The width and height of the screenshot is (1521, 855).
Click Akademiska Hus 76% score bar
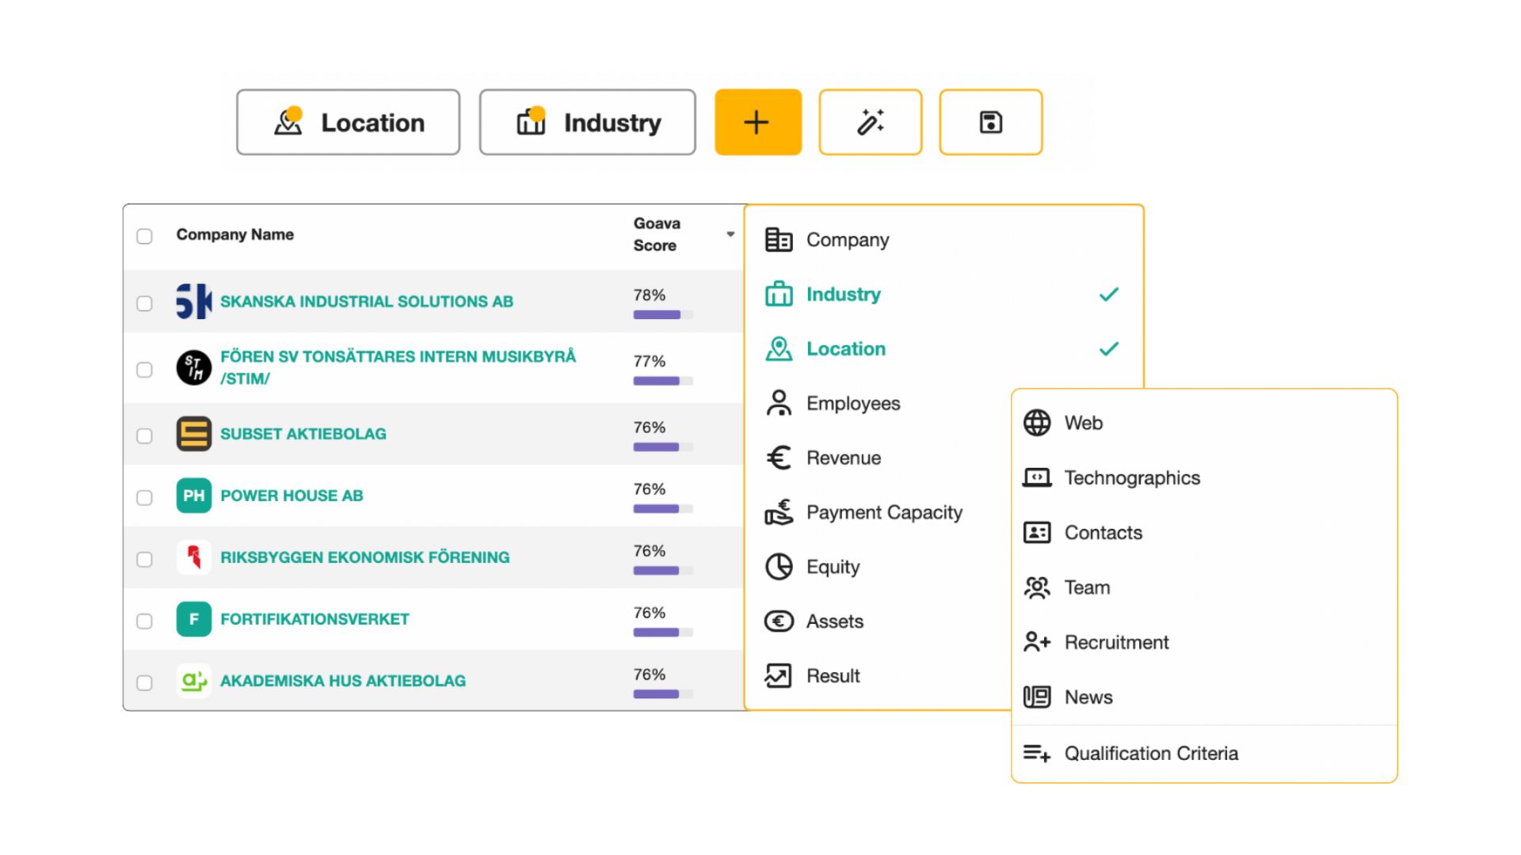(x=663, y=694)
